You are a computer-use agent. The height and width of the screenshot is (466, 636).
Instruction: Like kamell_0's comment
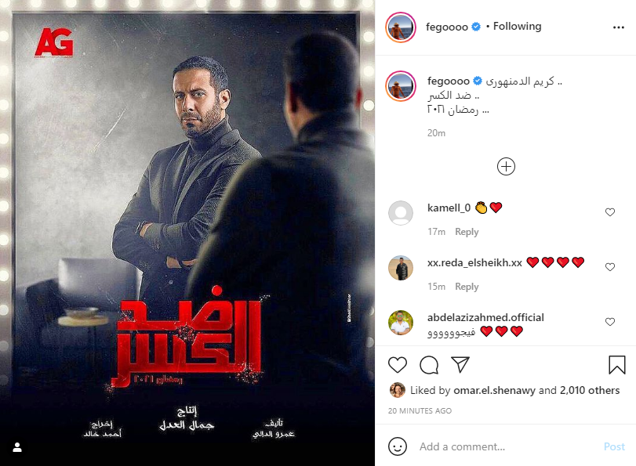pyautogui.click(x=610, y=212)
